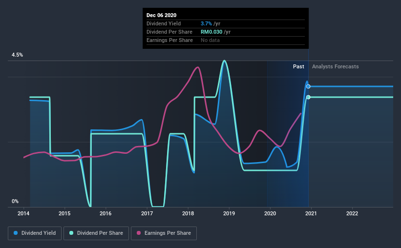Click the tooltip Dividend Yield row label
The width and height of the screenshot is (401, 248).
[164, 23]
